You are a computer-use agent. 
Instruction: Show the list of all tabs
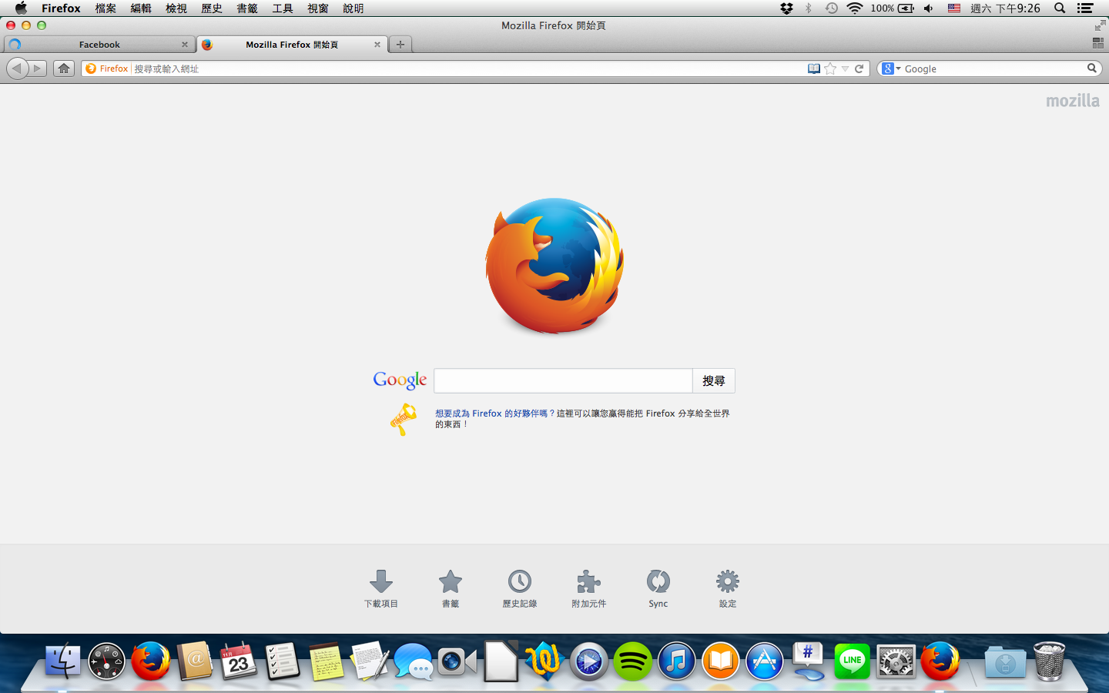click(x=1097, y=44)
